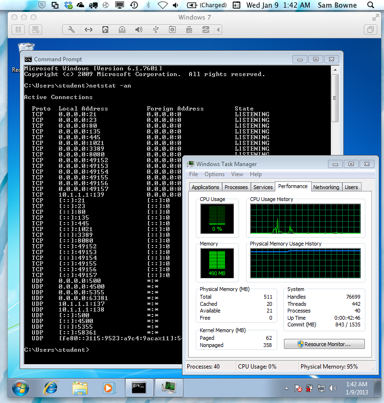Open Internet Explorer from the taskbar
384x403 pixels.
pyautogui.click(x=50, y=387)
